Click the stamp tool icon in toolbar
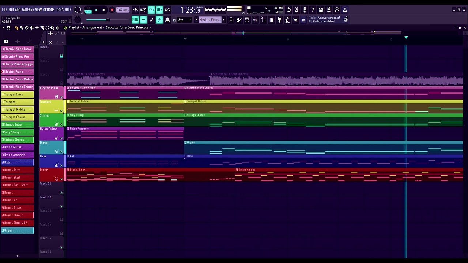Viewport: 468px width, 263px height. [167, 20]
